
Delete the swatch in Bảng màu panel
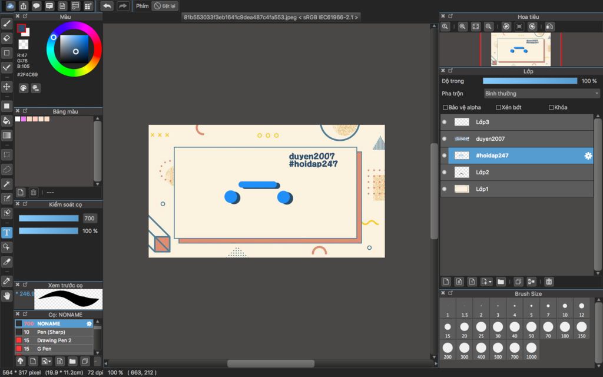pyautogui.click(x=34, y=193)
